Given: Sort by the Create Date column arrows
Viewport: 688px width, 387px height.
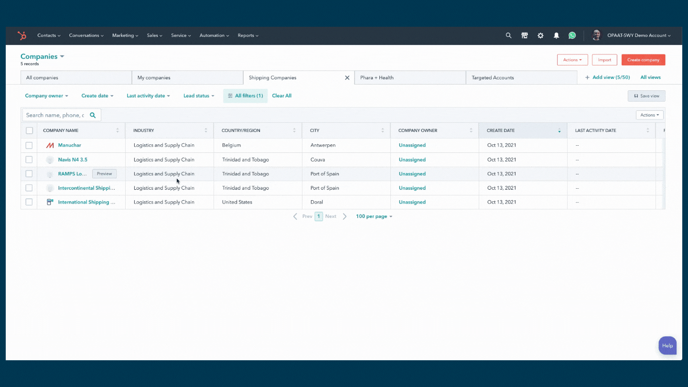Looking at the screenshot, I should pos(559,130).
